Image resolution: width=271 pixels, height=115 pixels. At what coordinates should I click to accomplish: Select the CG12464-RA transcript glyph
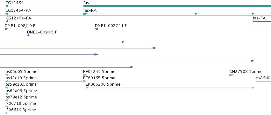[x=7, y=14]
